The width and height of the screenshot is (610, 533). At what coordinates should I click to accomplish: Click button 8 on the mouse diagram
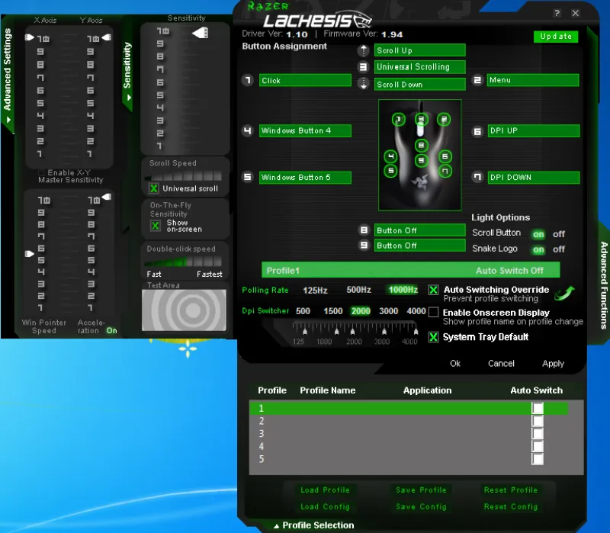tap(422, 146)
